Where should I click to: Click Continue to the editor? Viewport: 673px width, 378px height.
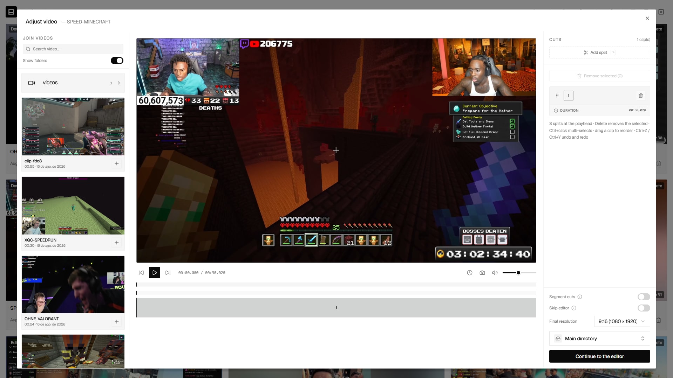tap(599, 356)
